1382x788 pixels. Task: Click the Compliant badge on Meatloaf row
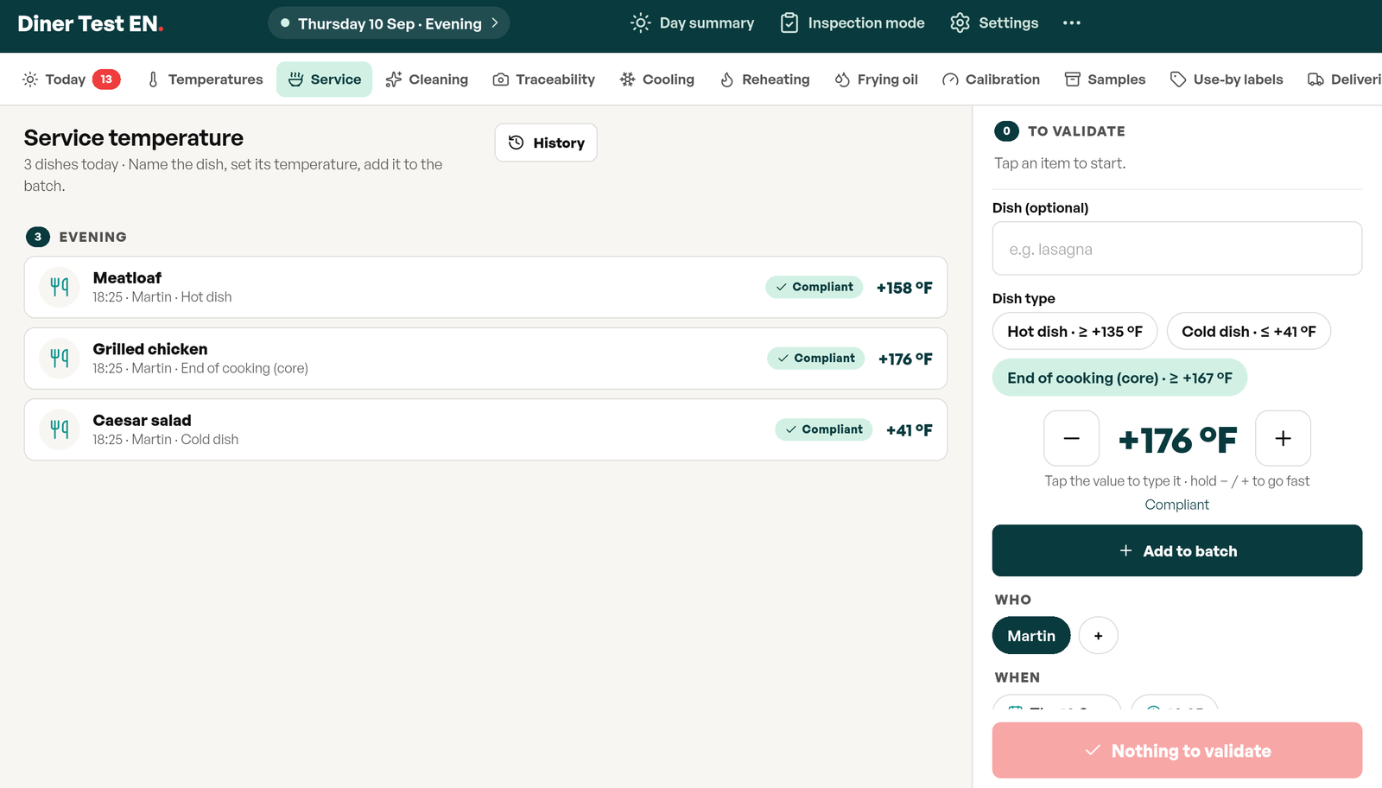coord(814,287)
